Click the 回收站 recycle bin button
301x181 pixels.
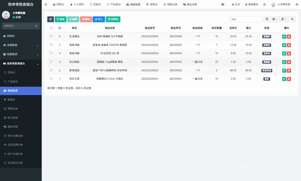point(113,19)
